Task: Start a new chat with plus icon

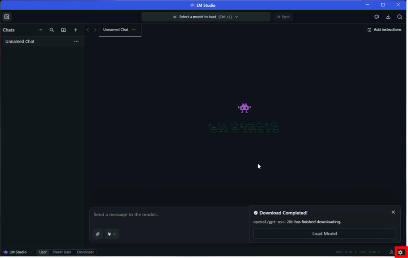Action: [75, 30]
